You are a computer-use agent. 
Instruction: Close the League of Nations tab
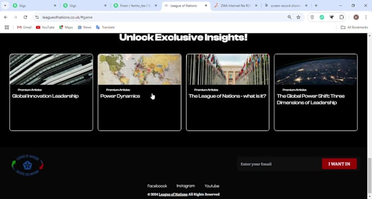(206, 5)
